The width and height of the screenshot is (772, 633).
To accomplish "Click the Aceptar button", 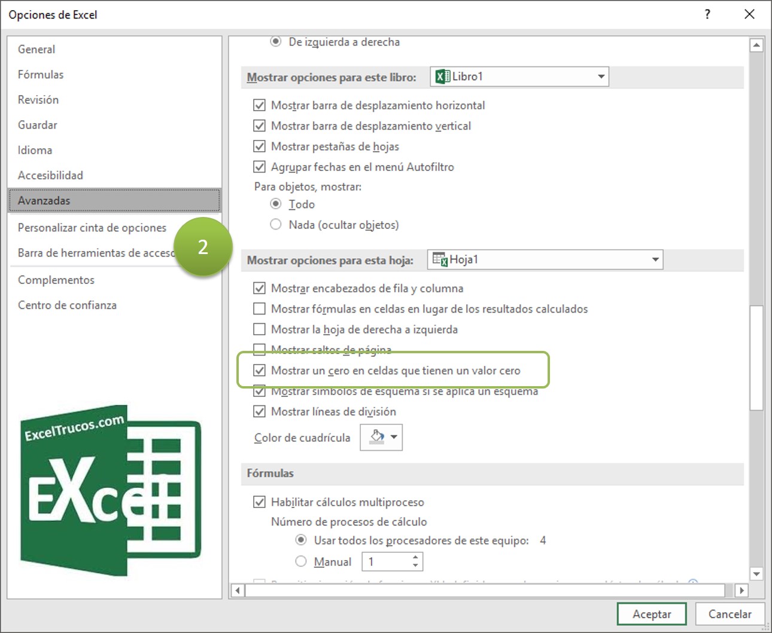I will coord(651,614).
